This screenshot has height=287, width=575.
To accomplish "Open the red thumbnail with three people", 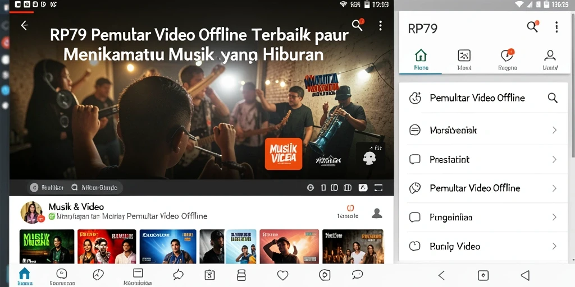I will click(x=107, y=247).
